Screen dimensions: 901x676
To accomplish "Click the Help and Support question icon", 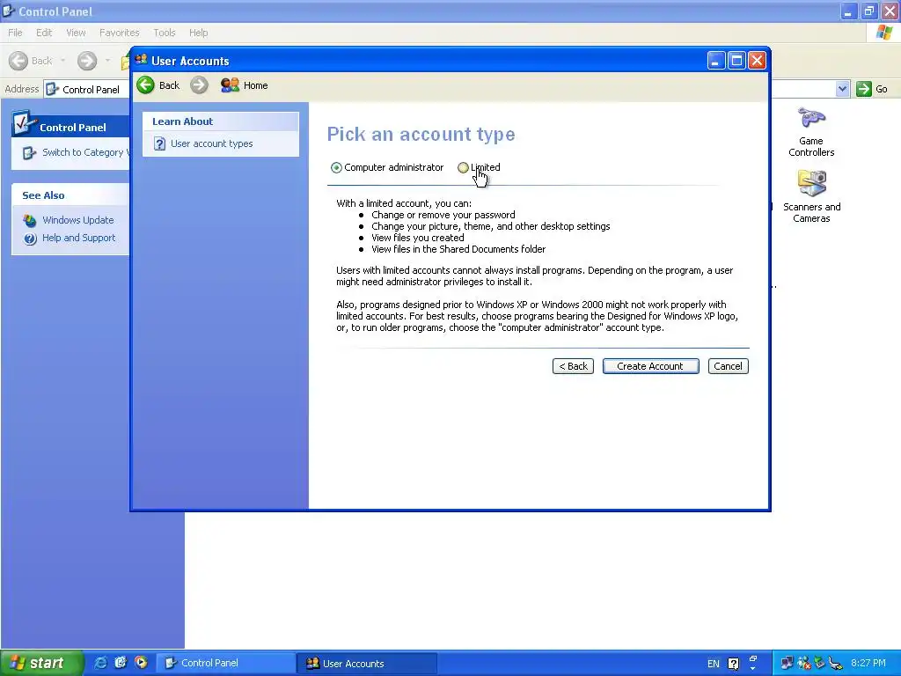I will (x=30, y=239).
